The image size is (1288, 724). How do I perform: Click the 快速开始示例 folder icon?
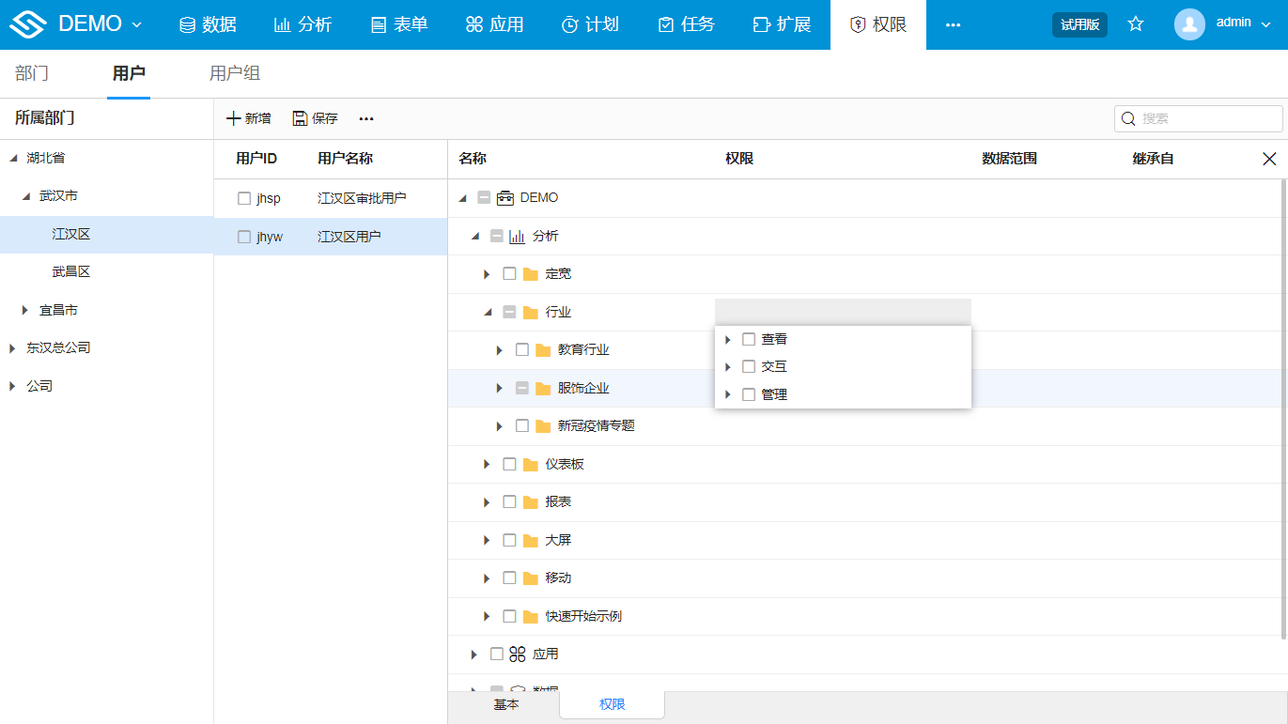pyautogui.click(x=531, y=617)
